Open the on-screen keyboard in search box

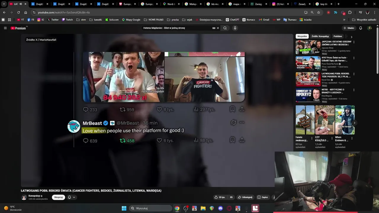[x=214, y=28]
